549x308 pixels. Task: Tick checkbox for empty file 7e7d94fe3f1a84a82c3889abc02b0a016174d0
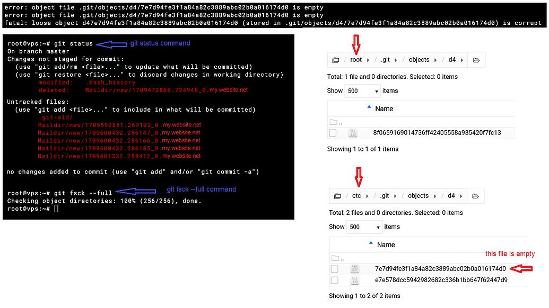click(334, 268)
